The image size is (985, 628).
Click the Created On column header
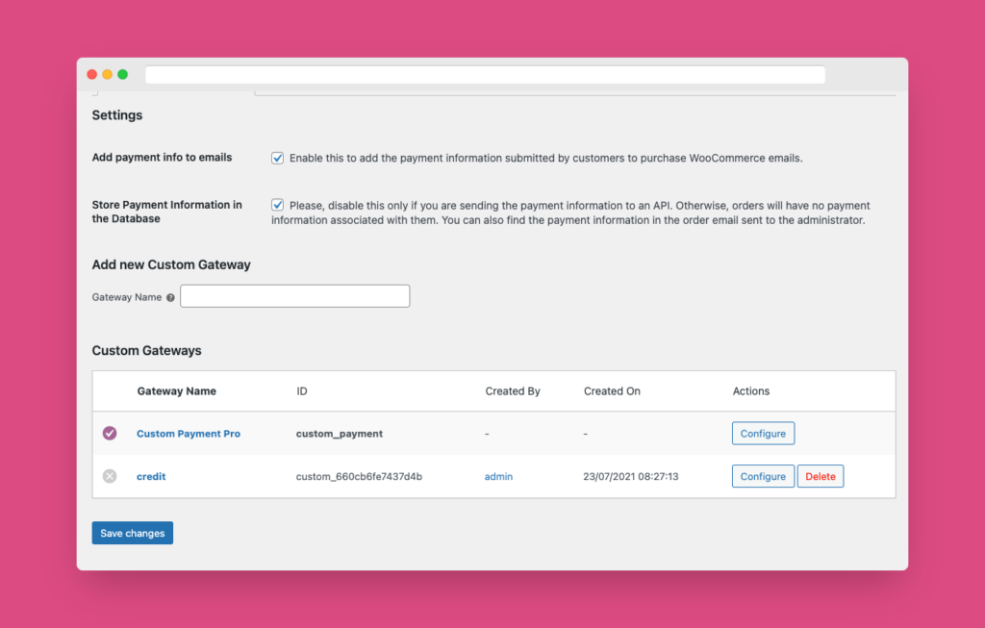(x=612, y=391)
